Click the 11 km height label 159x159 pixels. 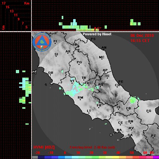click(x=16, y=15)
